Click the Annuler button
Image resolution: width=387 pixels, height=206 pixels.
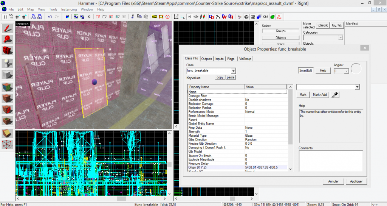click(x=333, y=181)
